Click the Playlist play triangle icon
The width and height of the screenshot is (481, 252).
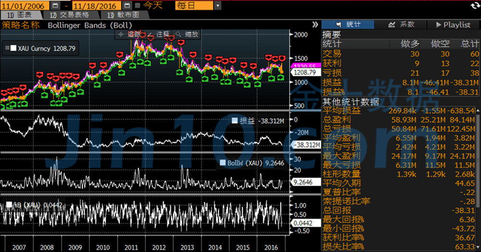(x=438, y=24)
